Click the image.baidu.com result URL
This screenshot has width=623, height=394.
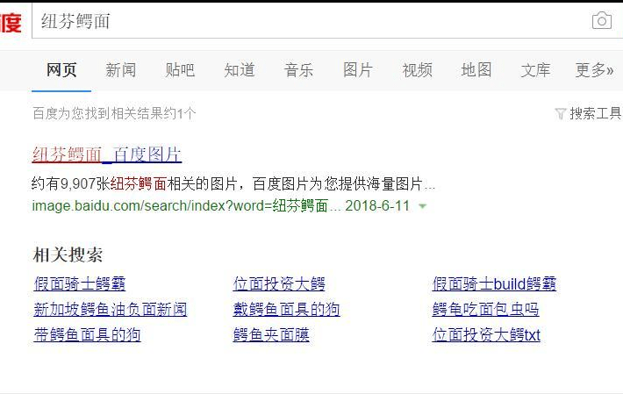click(180, 206)
